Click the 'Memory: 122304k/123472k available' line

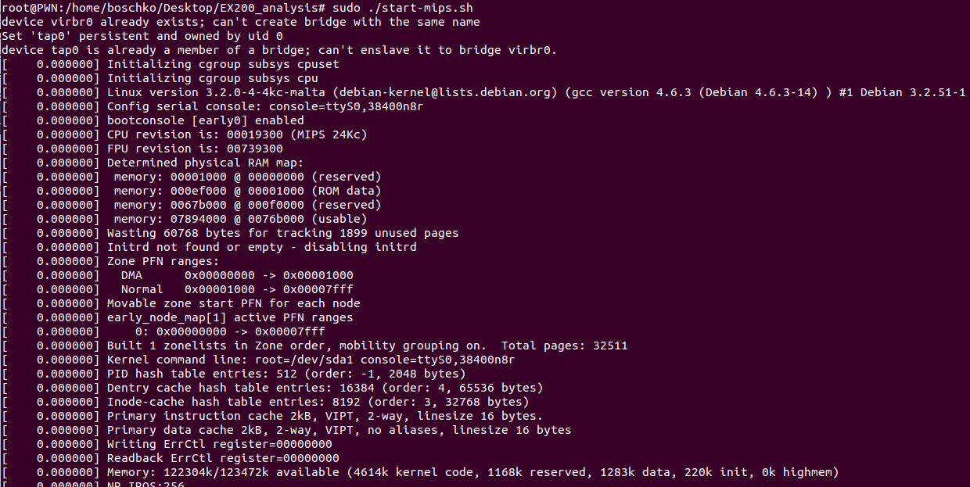pyautogui.click(x=472, y=472)
